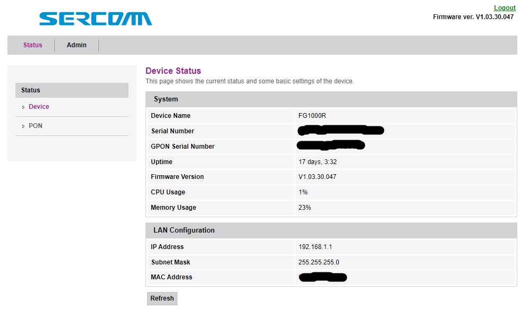530x317 pixels.
Task: Click the Device Status page heading
Action: pyautogui.click(x=173, y=71)
